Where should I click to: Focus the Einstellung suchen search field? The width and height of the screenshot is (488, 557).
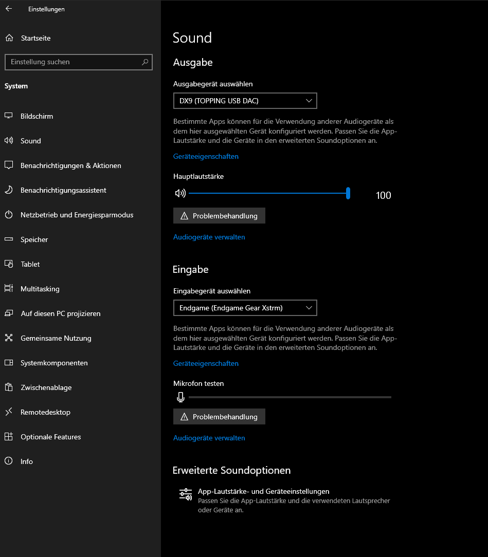tap(72, 62)
